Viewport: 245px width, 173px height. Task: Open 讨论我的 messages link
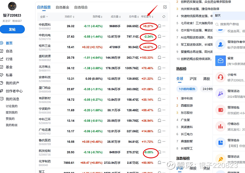click(12, 106)
